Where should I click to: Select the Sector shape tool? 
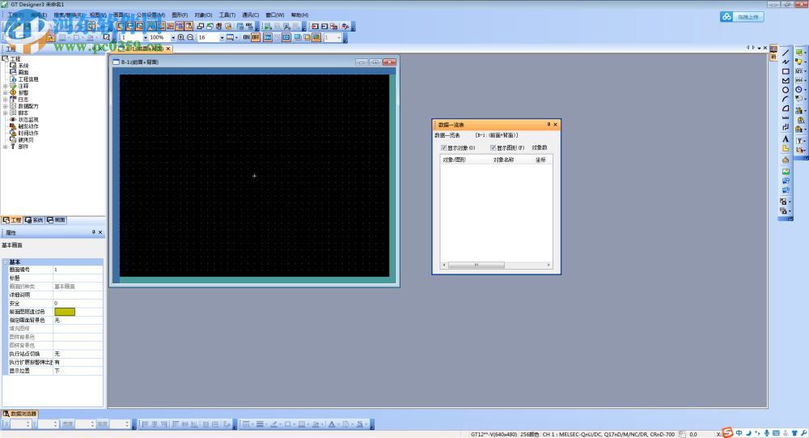(x=786, y=108)
